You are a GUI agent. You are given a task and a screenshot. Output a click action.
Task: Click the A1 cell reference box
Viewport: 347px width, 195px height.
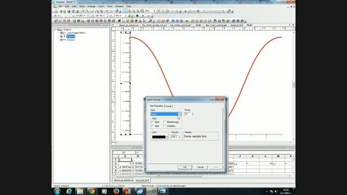(124, 153)
